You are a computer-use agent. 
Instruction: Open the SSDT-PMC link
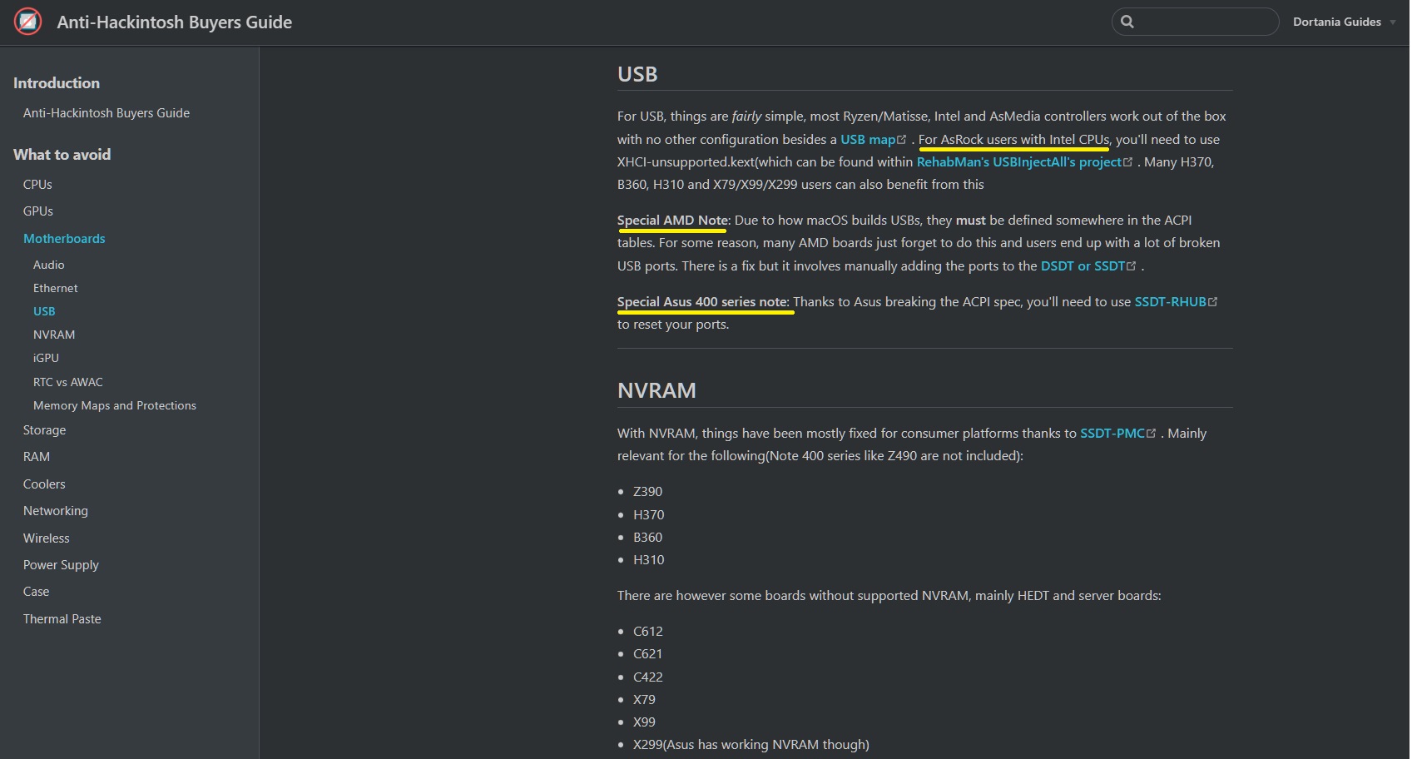(x=1112, y=434)
